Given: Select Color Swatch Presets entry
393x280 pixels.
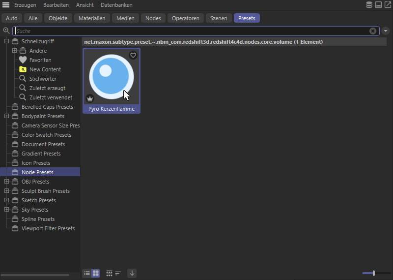Looking at the screenshot, I should pyautogui.click(x=46, y=135).
